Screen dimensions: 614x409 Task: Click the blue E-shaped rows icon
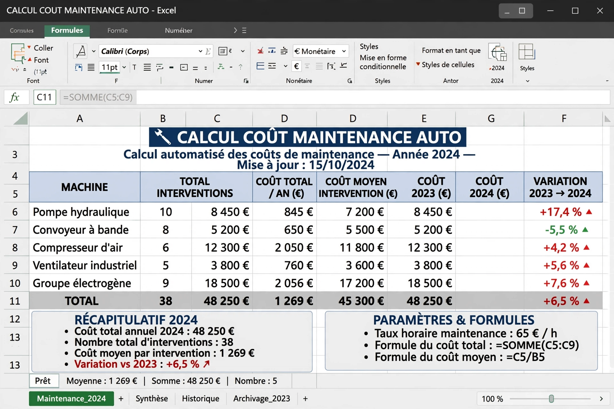[x=260, y=66]
